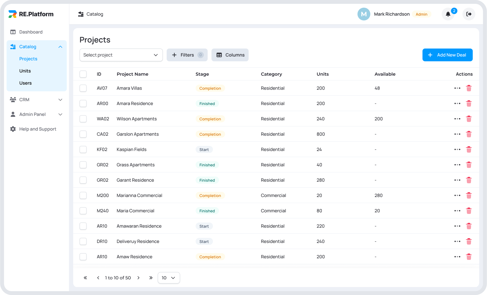
Task: Open the notifications bell icon
Action: click(x=448, y=14)
